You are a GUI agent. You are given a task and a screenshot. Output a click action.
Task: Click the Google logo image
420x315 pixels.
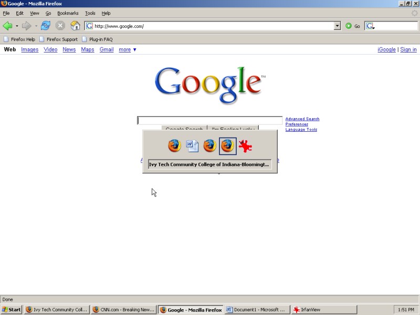(210, 85)
